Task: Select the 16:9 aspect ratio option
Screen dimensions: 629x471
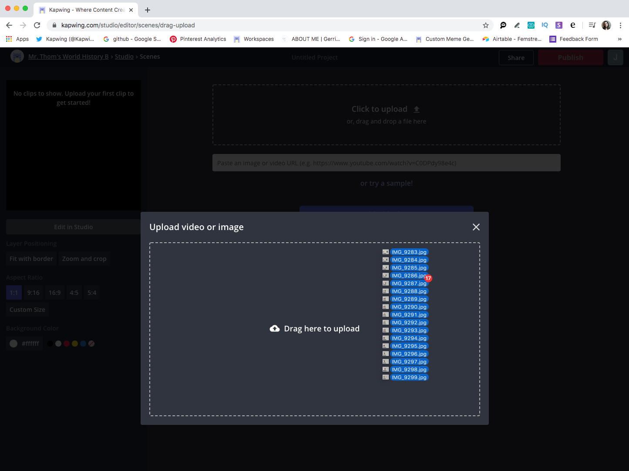Action: coord(55,293)
